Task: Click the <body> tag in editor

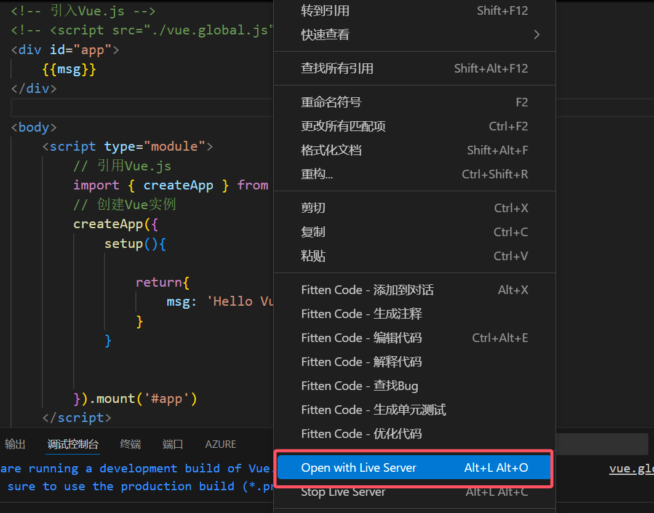Action: [34, 127]
